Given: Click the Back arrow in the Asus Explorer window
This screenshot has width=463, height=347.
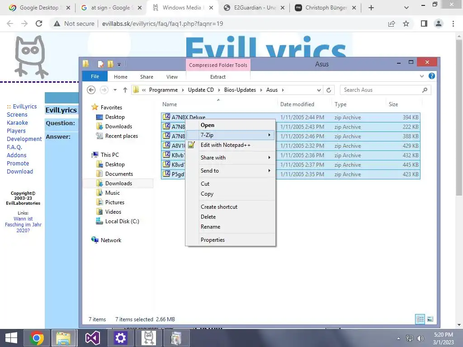Looking at the screenshot, I should click(91, 90).
